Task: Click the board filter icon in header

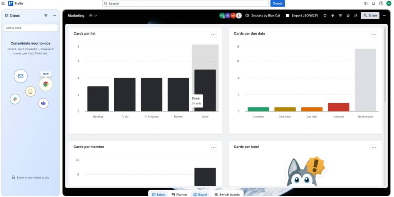Action: 340,15
